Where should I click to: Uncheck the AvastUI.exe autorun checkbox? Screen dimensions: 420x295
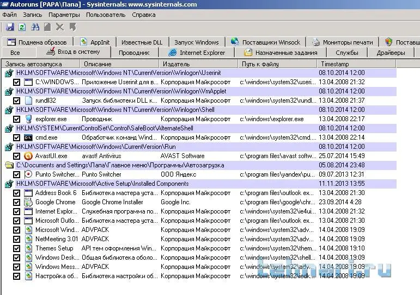[x=17, y=156]
